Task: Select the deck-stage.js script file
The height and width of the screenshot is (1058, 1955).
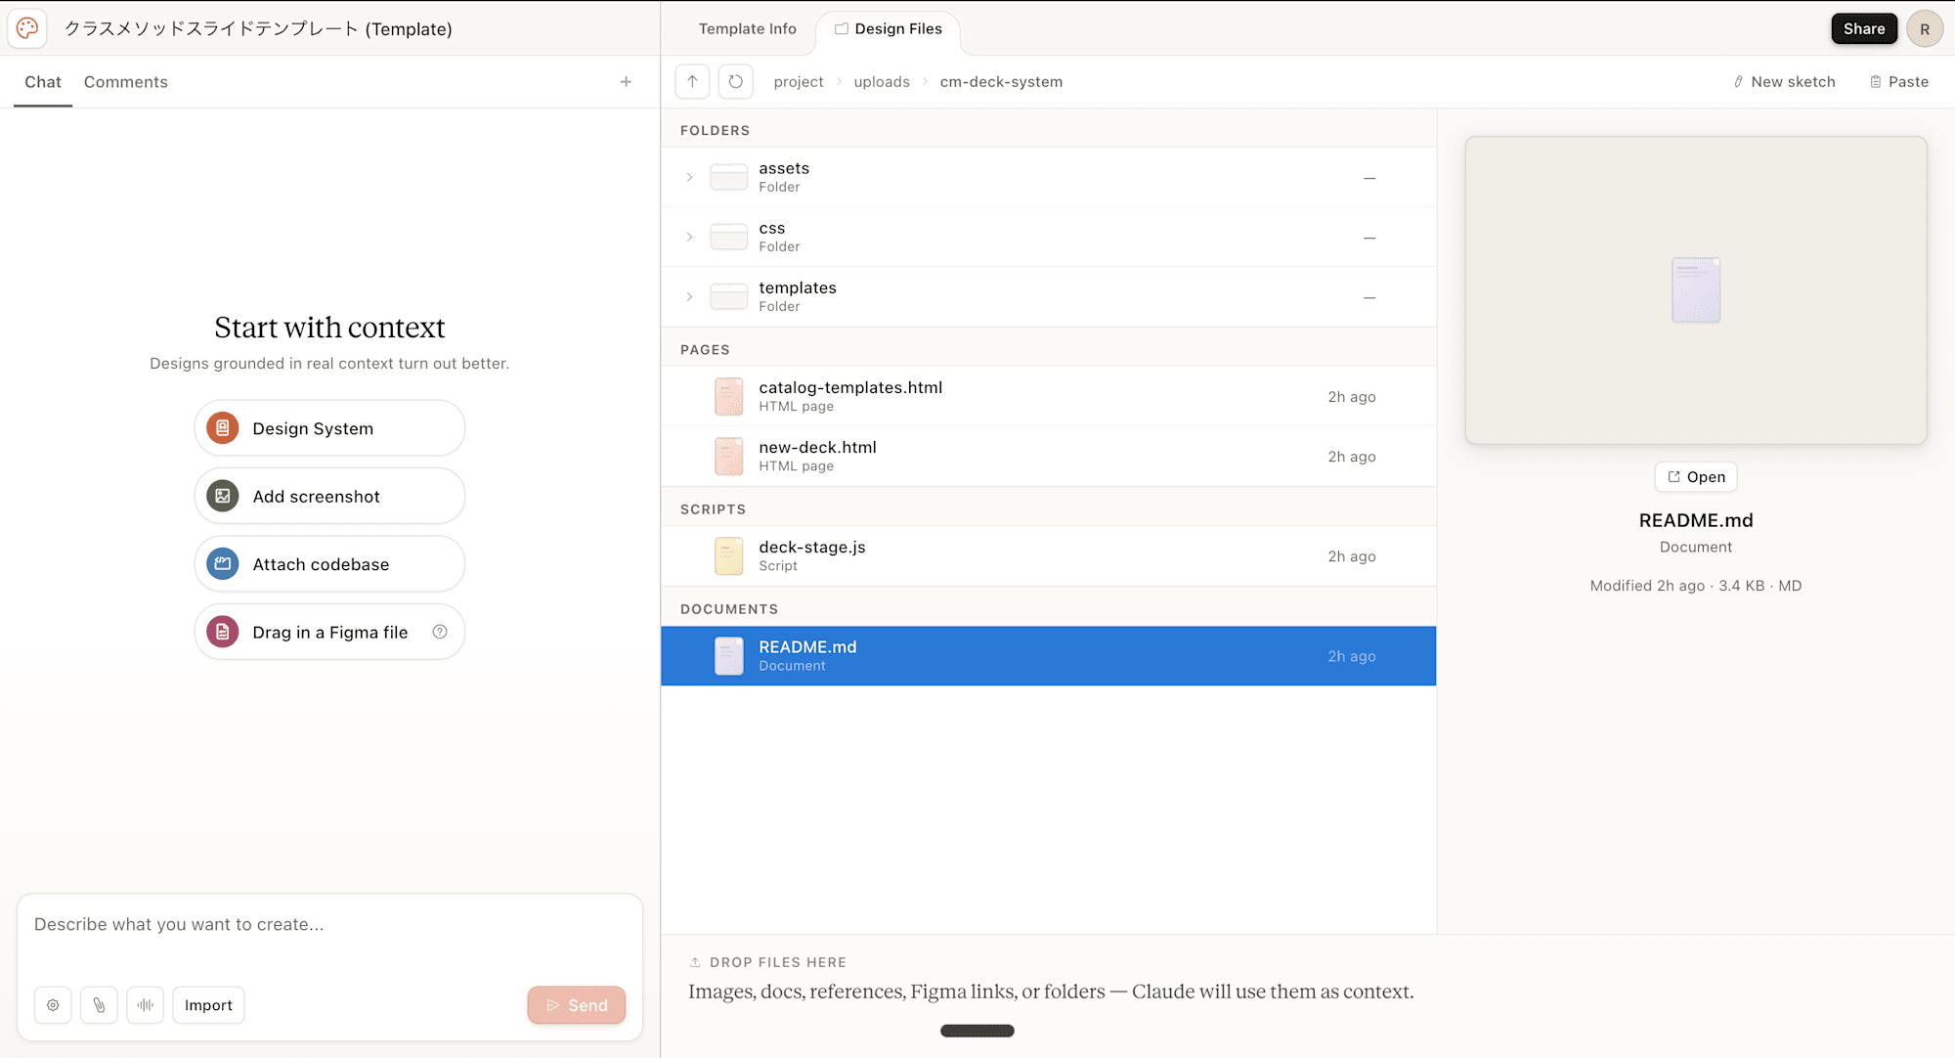Action: [x=811, y=555]
